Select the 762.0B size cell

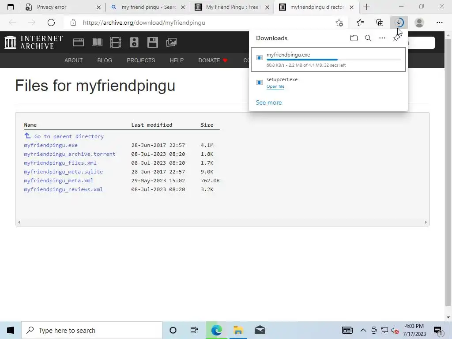point(210,181)
